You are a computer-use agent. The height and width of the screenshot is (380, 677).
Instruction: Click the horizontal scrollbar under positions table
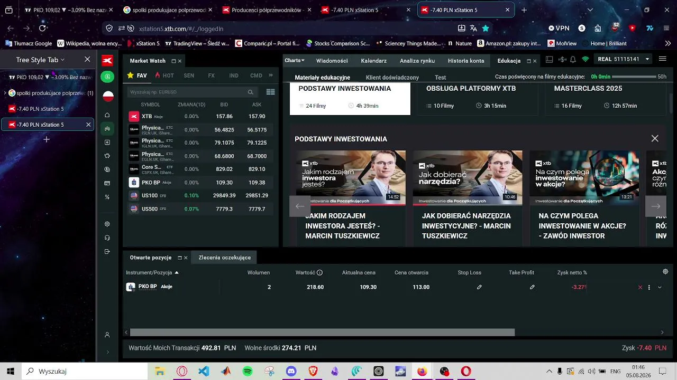pos(322,332)
